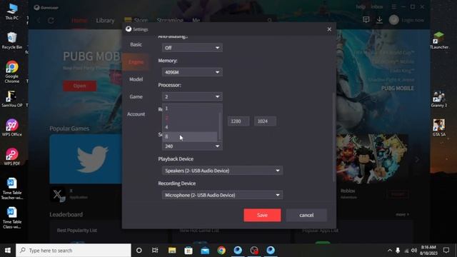Open This PC desktop icon
457x257 pixels.
[x=12, y=11]
